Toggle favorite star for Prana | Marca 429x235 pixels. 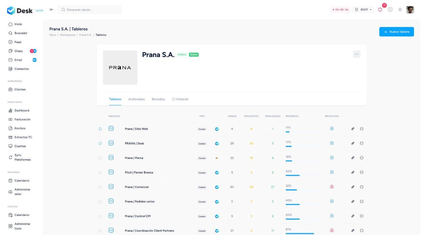(x=100, y=158)
